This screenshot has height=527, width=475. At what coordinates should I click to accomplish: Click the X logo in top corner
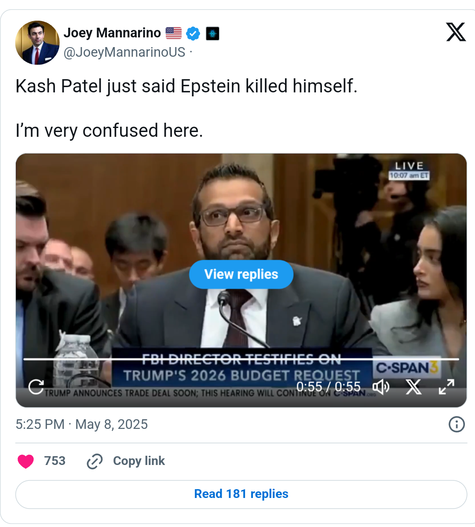pos(456,32)
